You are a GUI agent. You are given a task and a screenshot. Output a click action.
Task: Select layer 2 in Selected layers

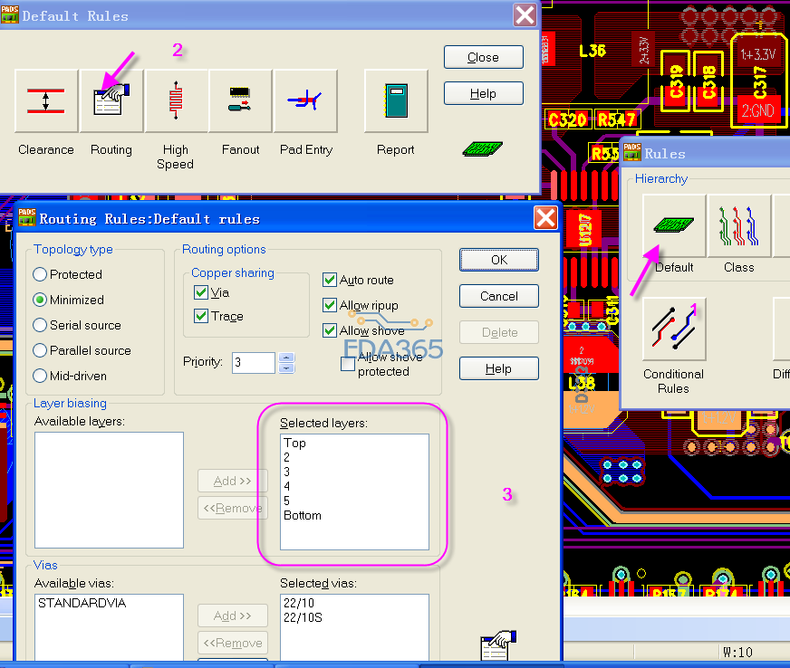tap(286, 458)
